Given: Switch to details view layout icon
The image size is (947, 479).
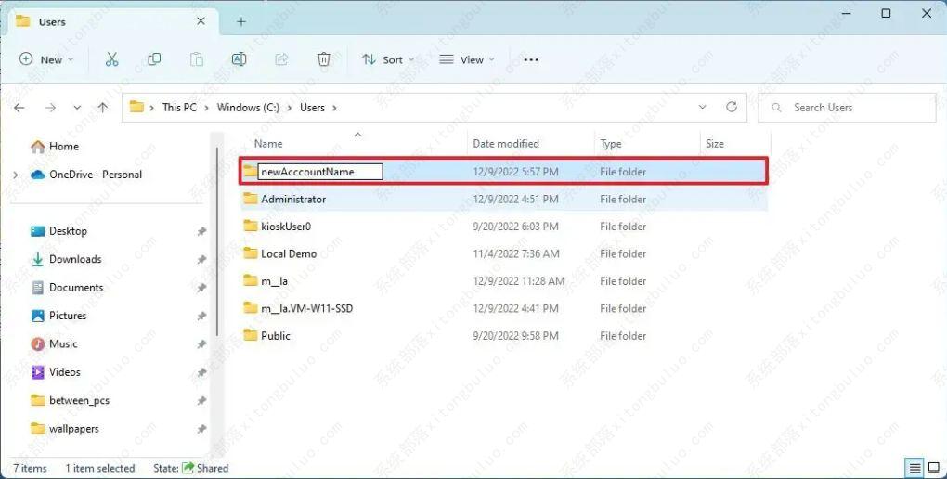Looking at the screenshot, I should coord(915,468).
